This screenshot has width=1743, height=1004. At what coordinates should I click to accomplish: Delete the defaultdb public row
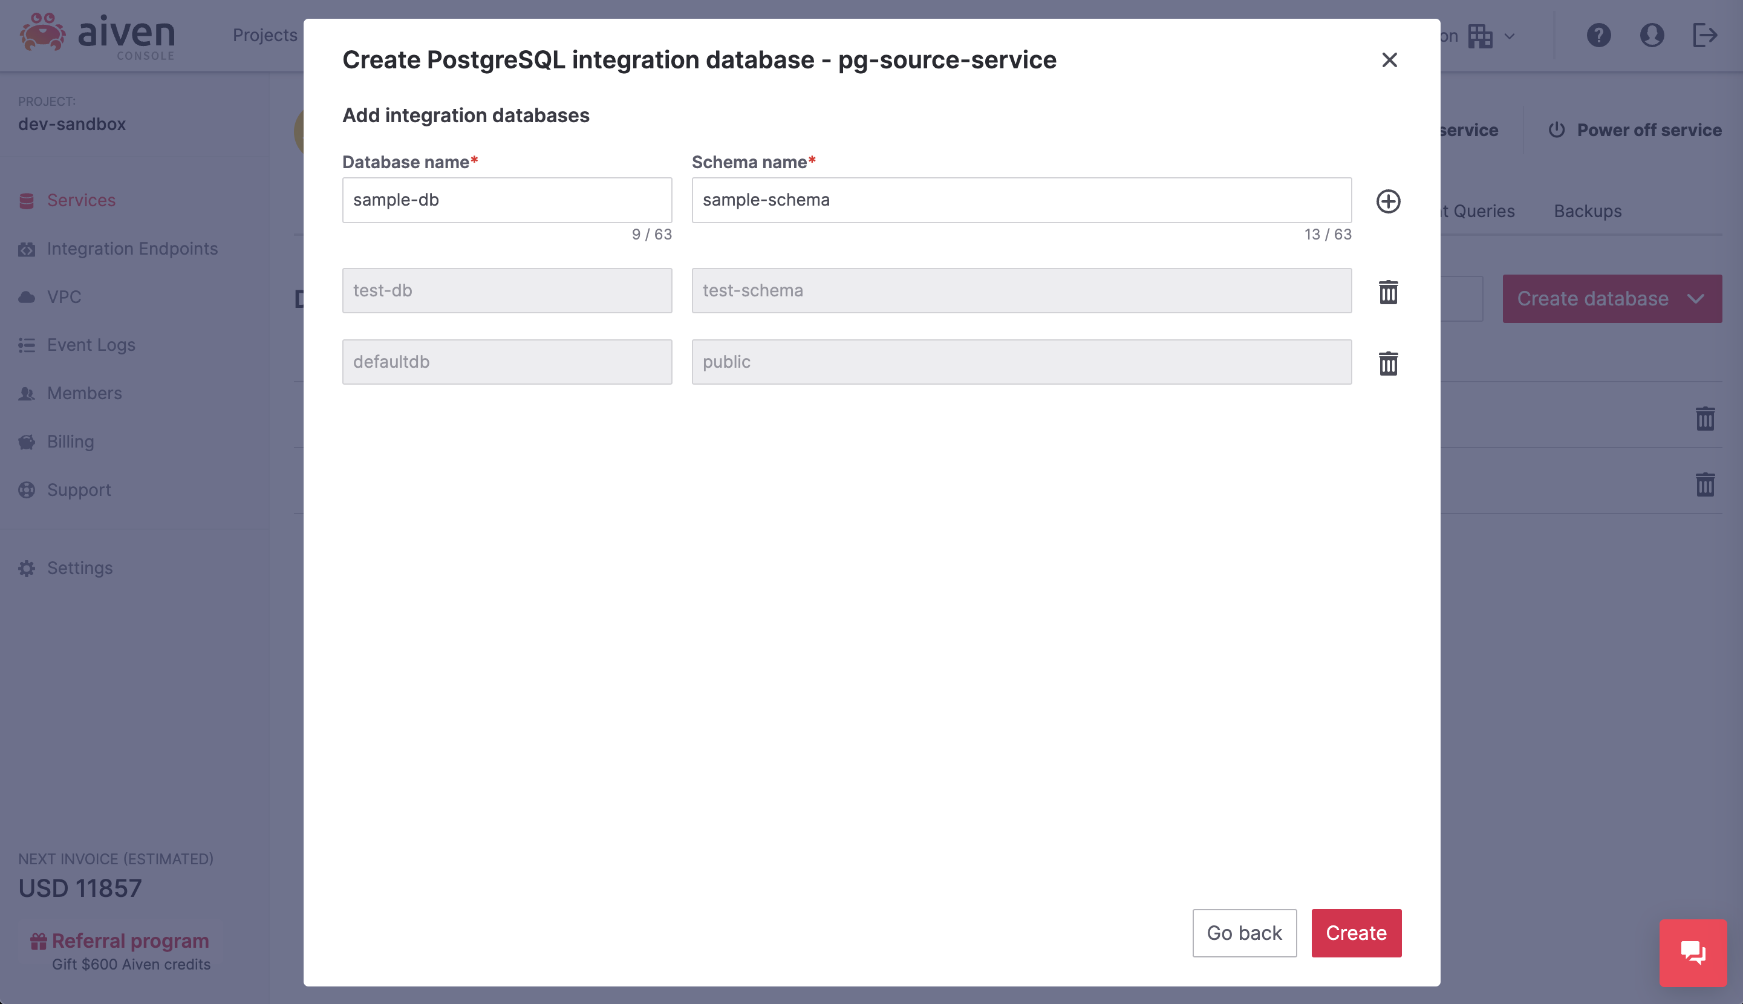(x=1388, y=363)
